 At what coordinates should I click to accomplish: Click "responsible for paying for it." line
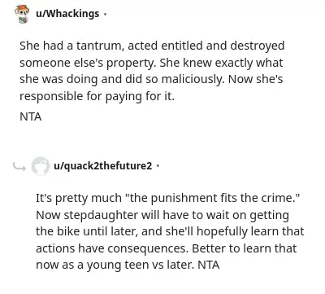click(97, 96)
